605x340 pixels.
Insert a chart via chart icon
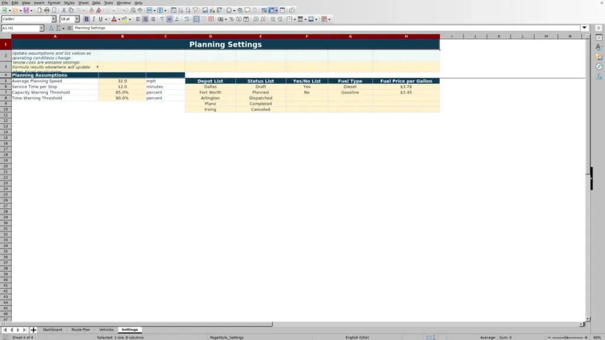[212, 10]
